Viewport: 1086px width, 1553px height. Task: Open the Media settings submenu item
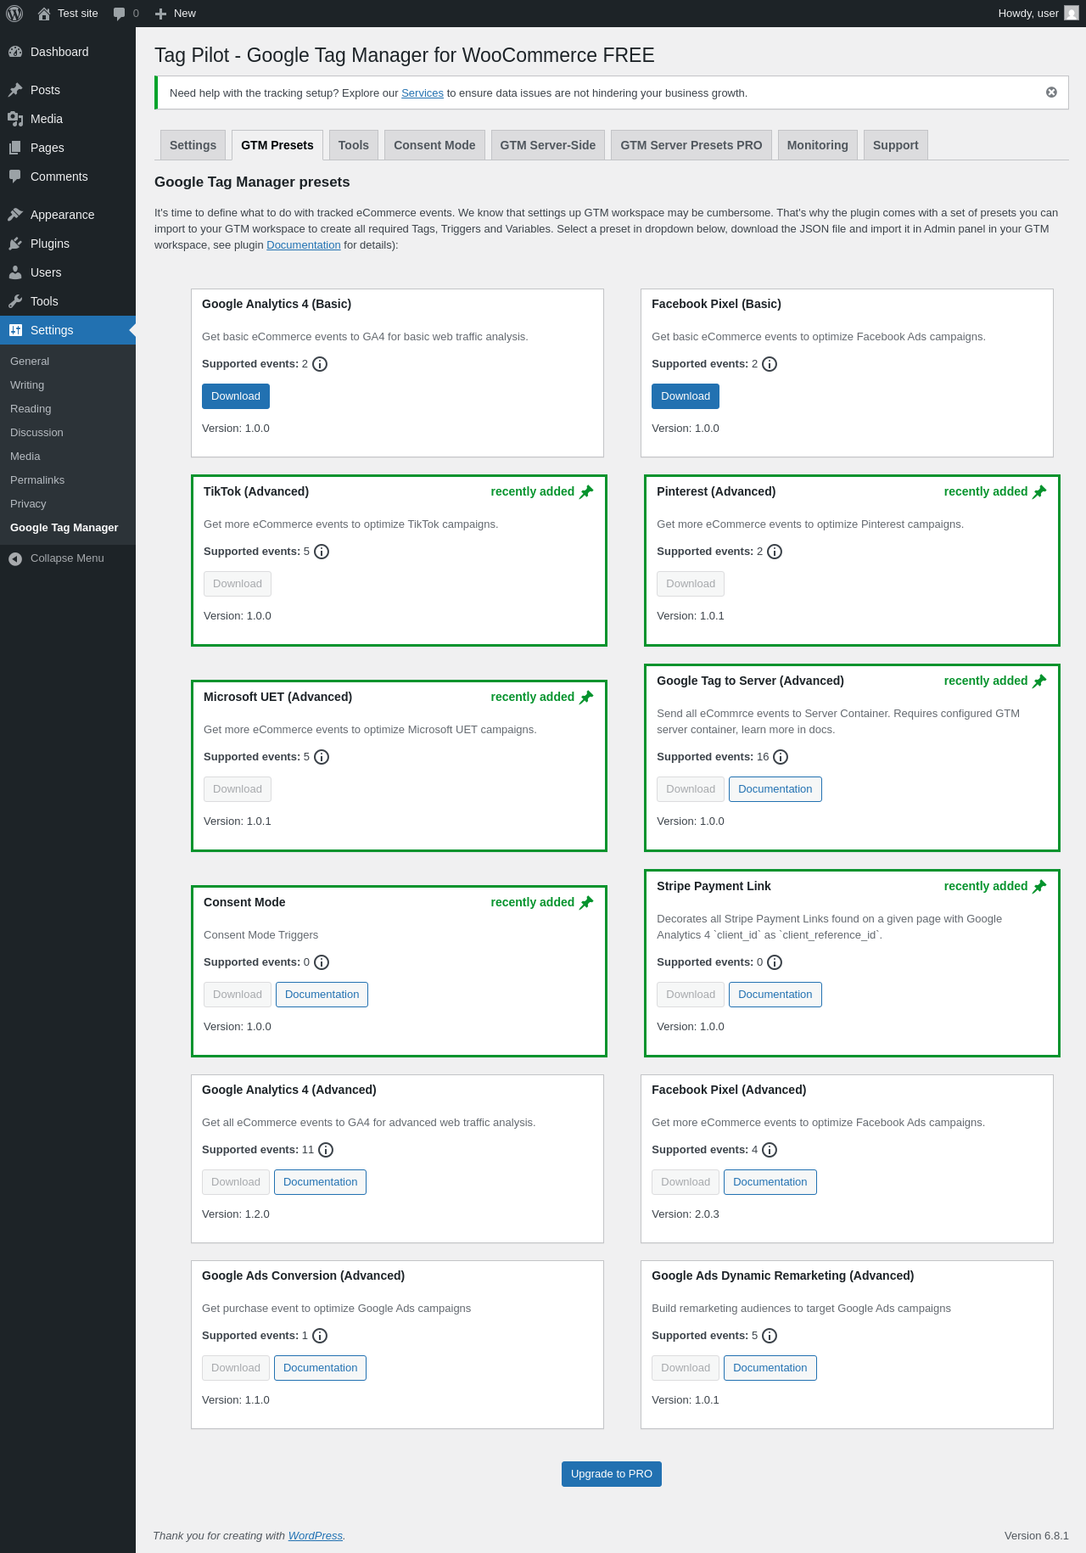tap(68, 457)
